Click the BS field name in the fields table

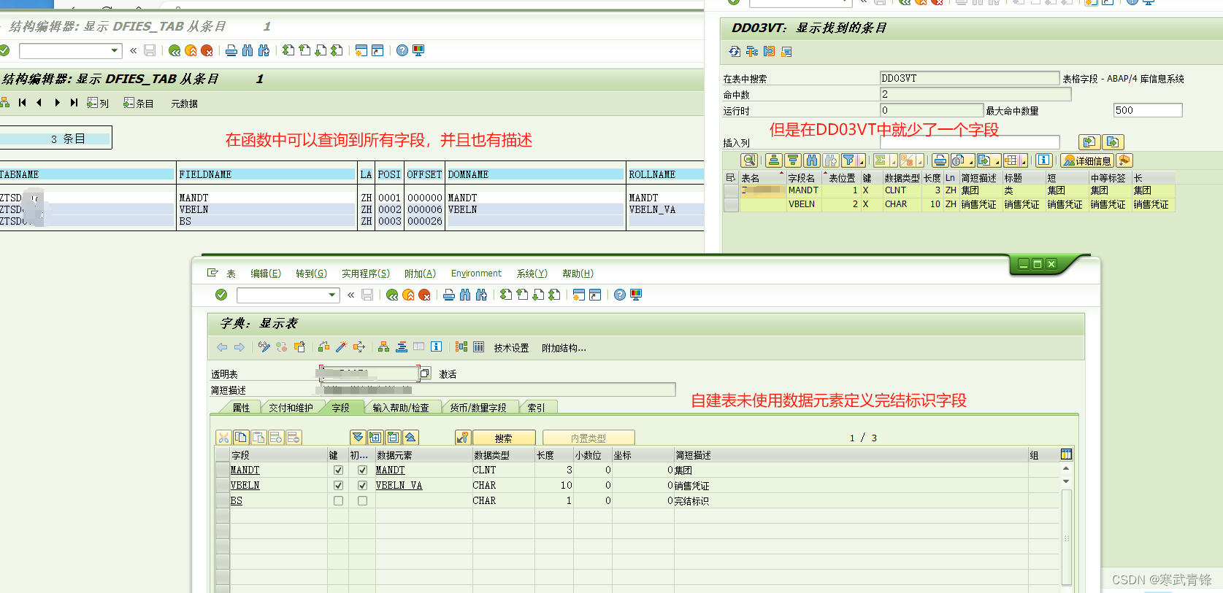pyautogui.click(x=237, y=501)
